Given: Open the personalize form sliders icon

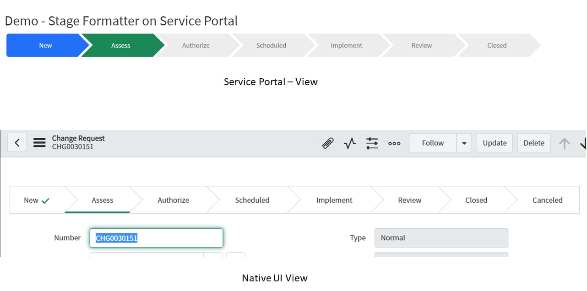Looking at the screenshot, I should point(372,143).
